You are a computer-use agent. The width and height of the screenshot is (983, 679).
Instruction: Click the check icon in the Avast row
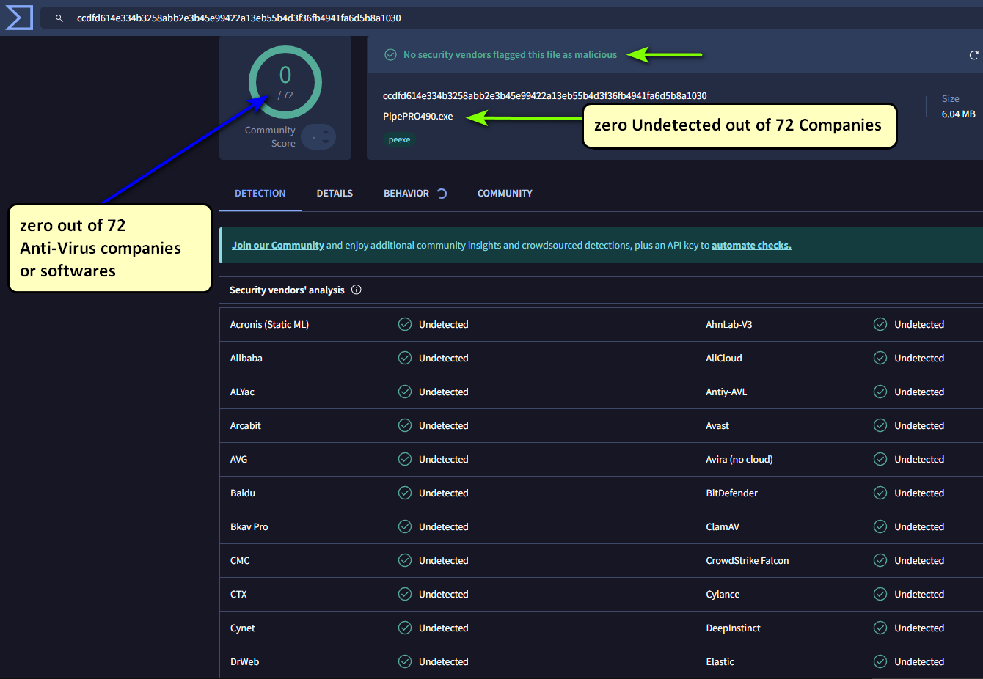coord(880,425)
